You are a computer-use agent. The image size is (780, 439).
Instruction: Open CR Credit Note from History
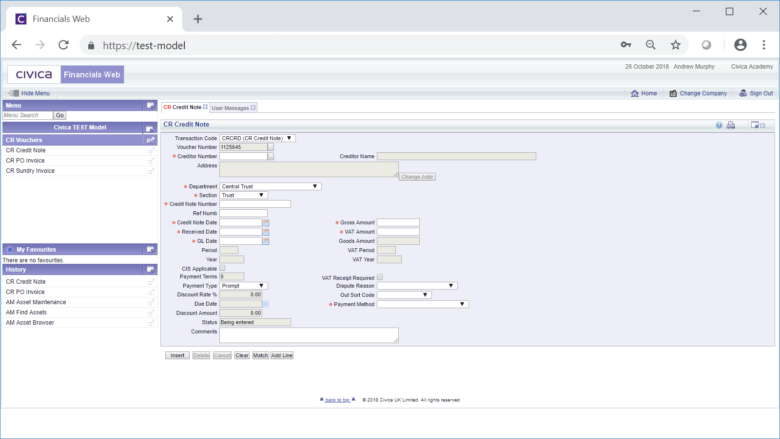[26, 282]
